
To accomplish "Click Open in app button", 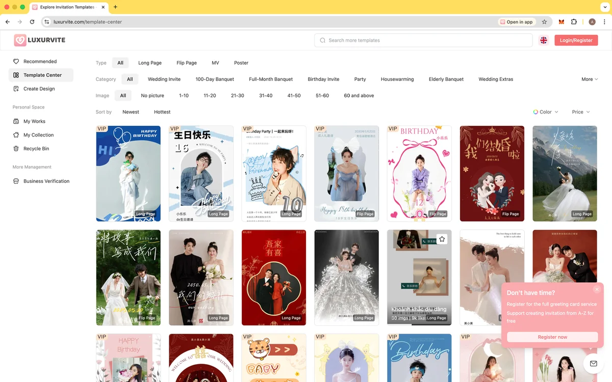I will (517, 22).
